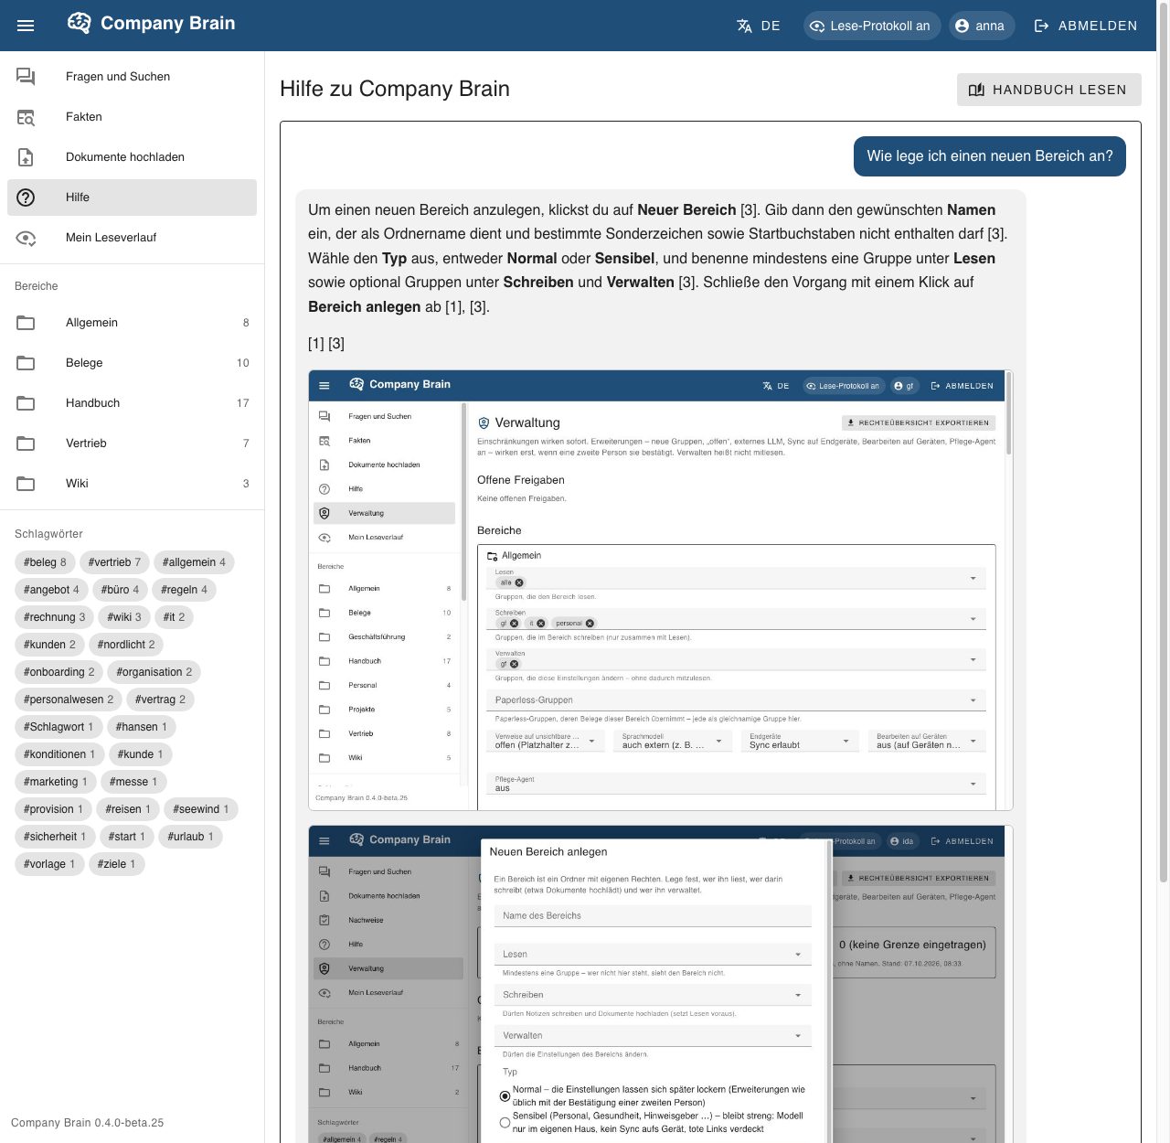This screenshot has height=1143, width=1170.
Task: Select the Dokumente hochladen upload icon
Action: [x=26, y=157]
